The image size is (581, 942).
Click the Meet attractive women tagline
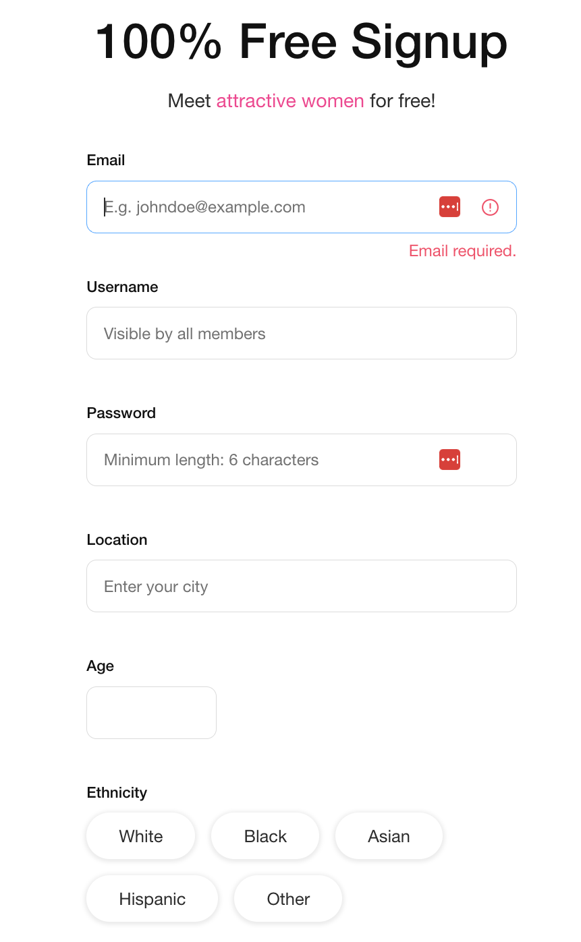(301, 100)
